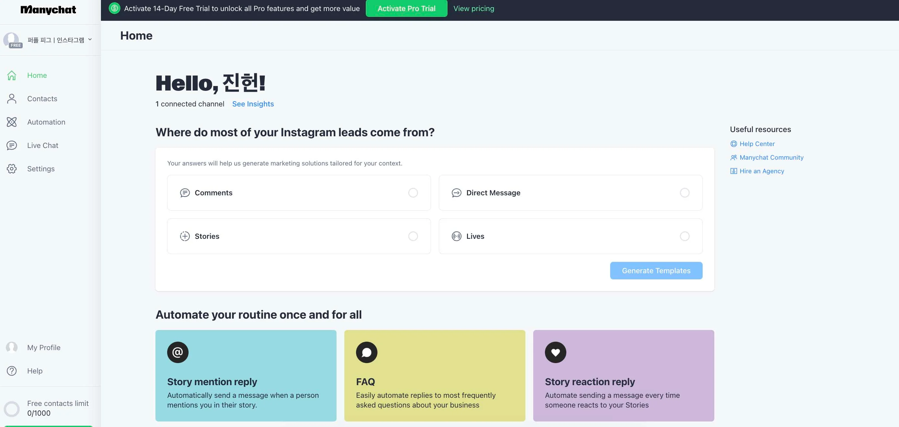899x427 pixels.
Task: Click the Direct Message arrow bubble icon
Action: [457, 193]
